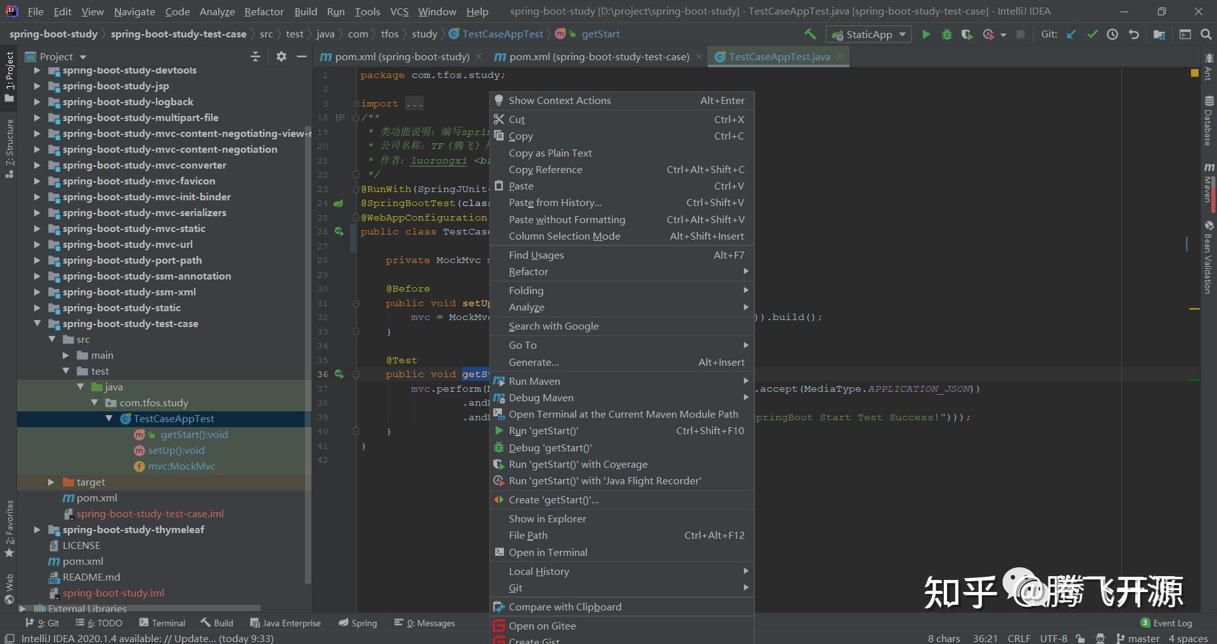This screenshot has width=1217, height=644.
Task: Open the Database tool window
Action: click(1209, 120)
